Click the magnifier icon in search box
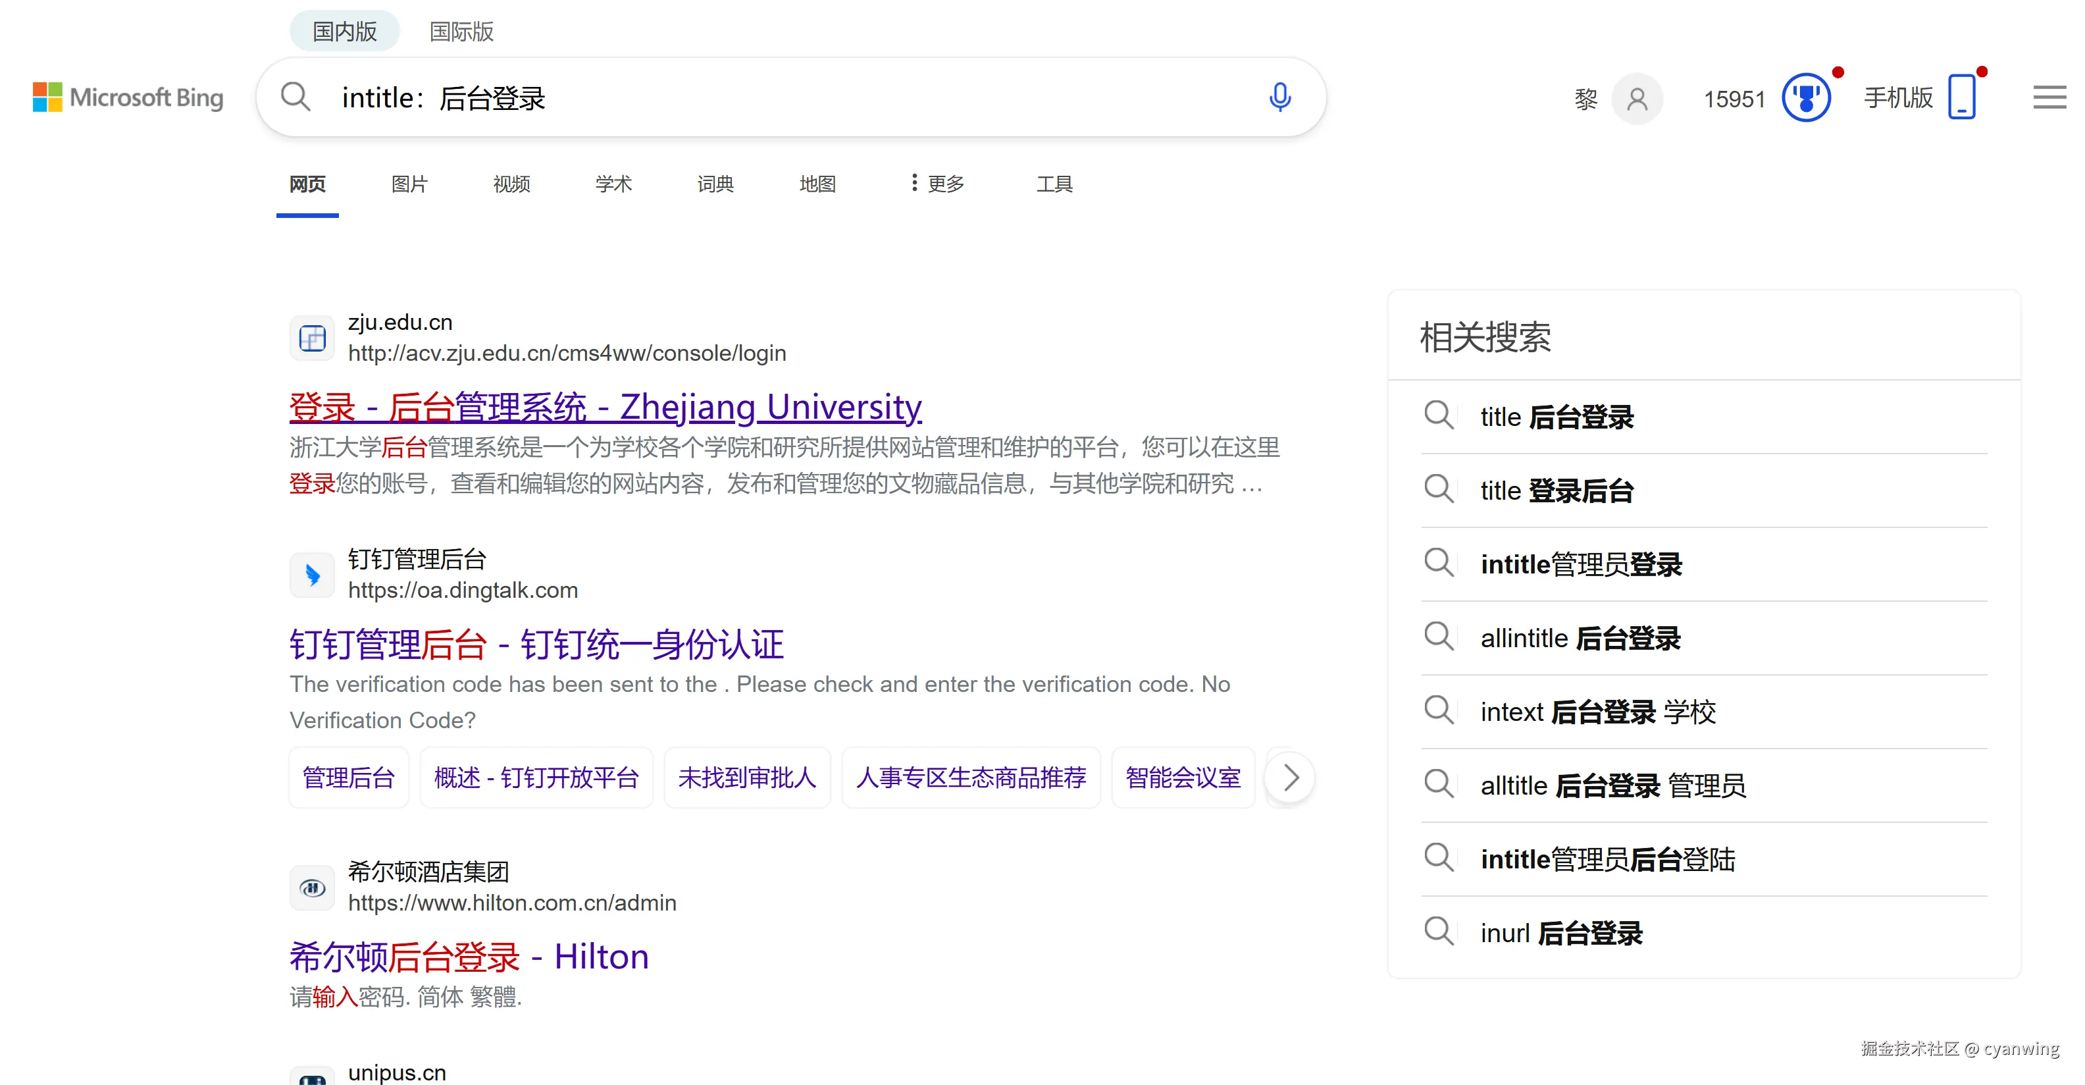This screenshot has height=1085, width=2085. [x=296, y=97]
